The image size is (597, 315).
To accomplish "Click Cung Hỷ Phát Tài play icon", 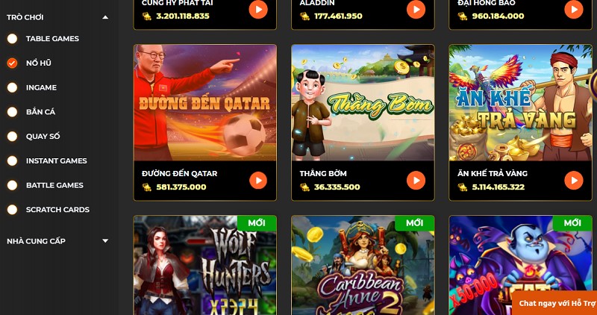I will pos(258,10).
